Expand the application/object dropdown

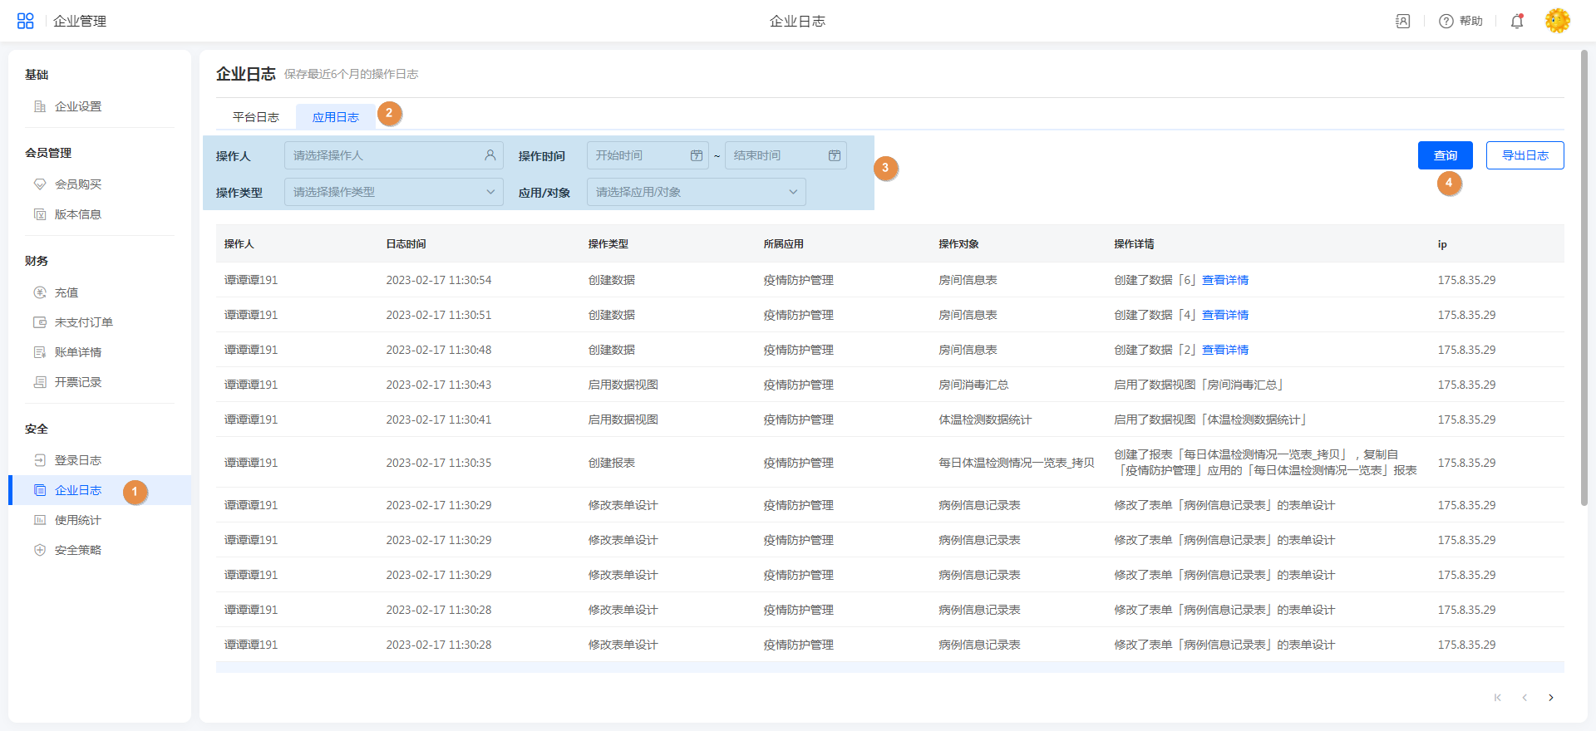pyautogui.click(x=696, y=192)
